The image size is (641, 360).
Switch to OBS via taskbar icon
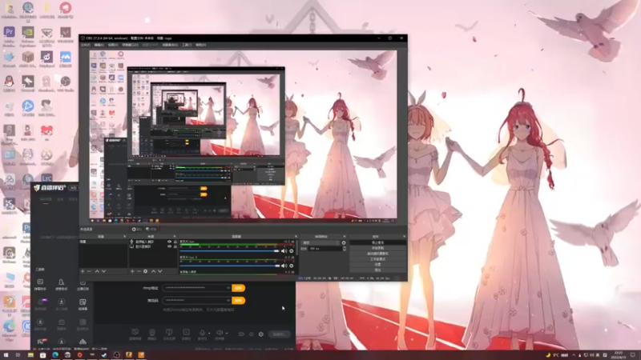click(x=116, y=355)
